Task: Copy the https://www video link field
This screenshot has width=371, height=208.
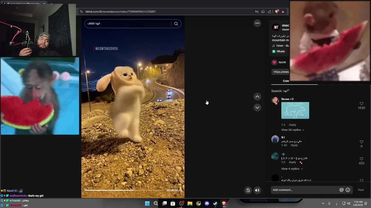Action: (281, 72)
